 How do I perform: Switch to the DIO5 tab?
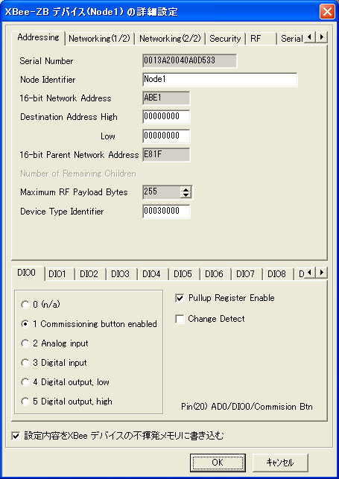[183, 274]
